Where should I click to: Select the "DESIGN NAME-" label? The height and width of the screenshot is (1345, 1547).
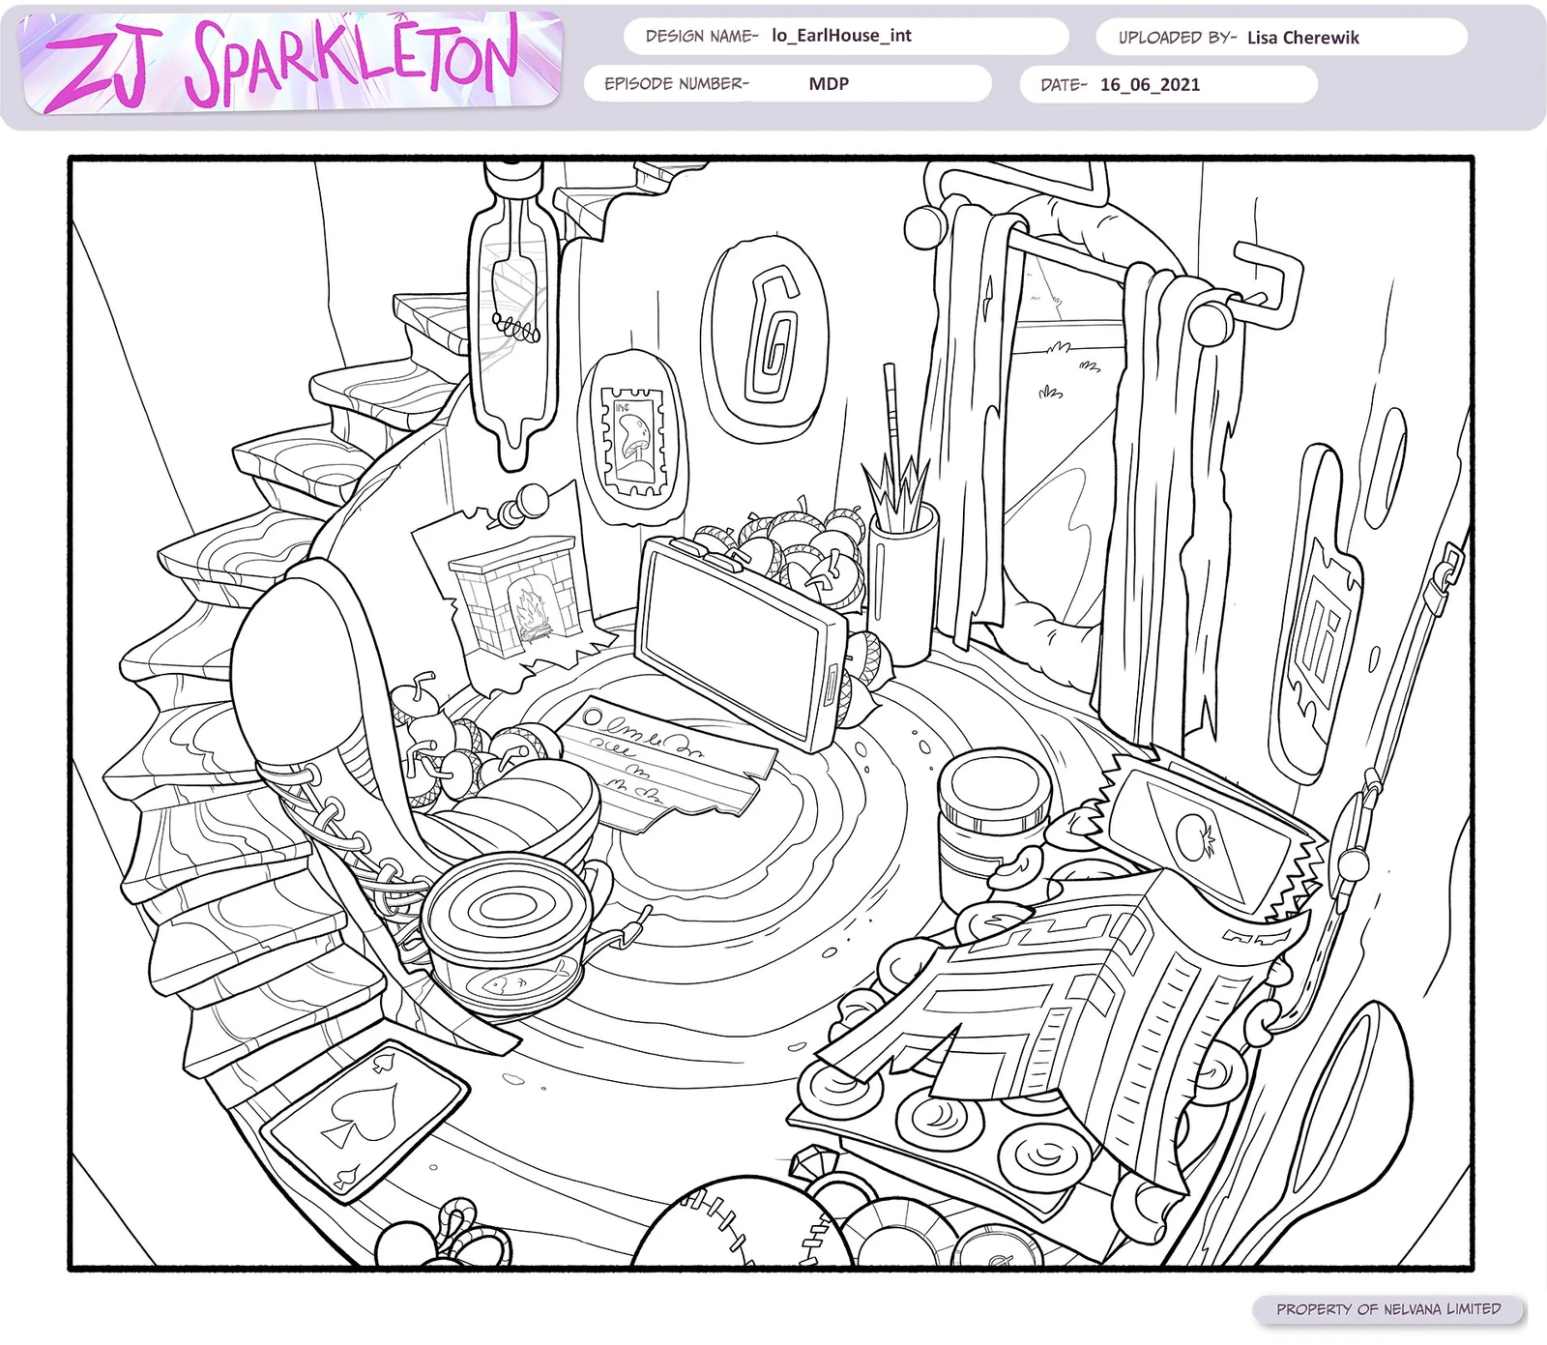click(x=702, y=37)
